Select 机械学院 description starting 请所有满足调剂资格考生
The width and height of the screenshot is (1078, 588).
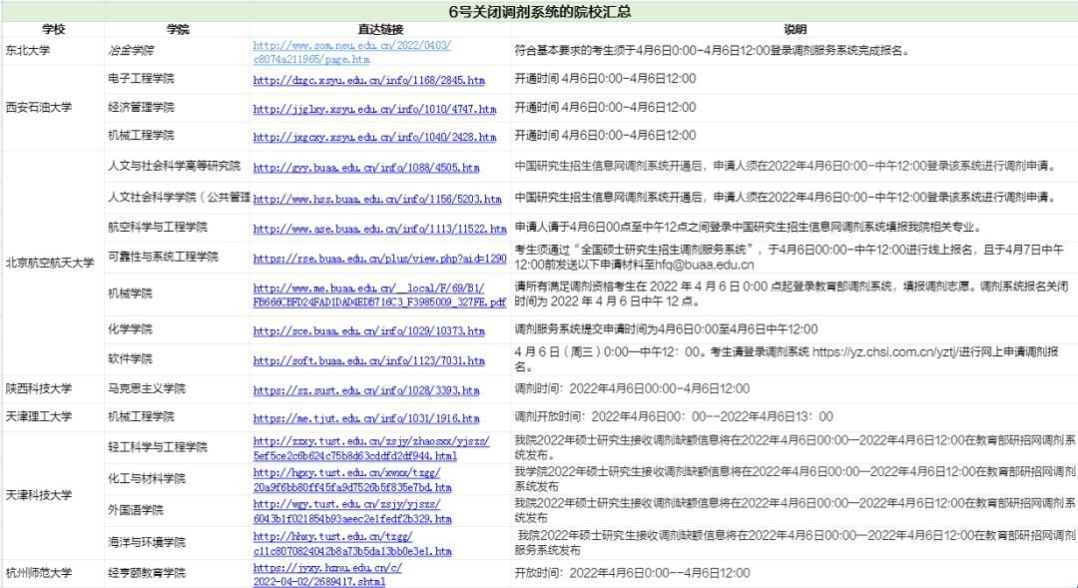795,294
